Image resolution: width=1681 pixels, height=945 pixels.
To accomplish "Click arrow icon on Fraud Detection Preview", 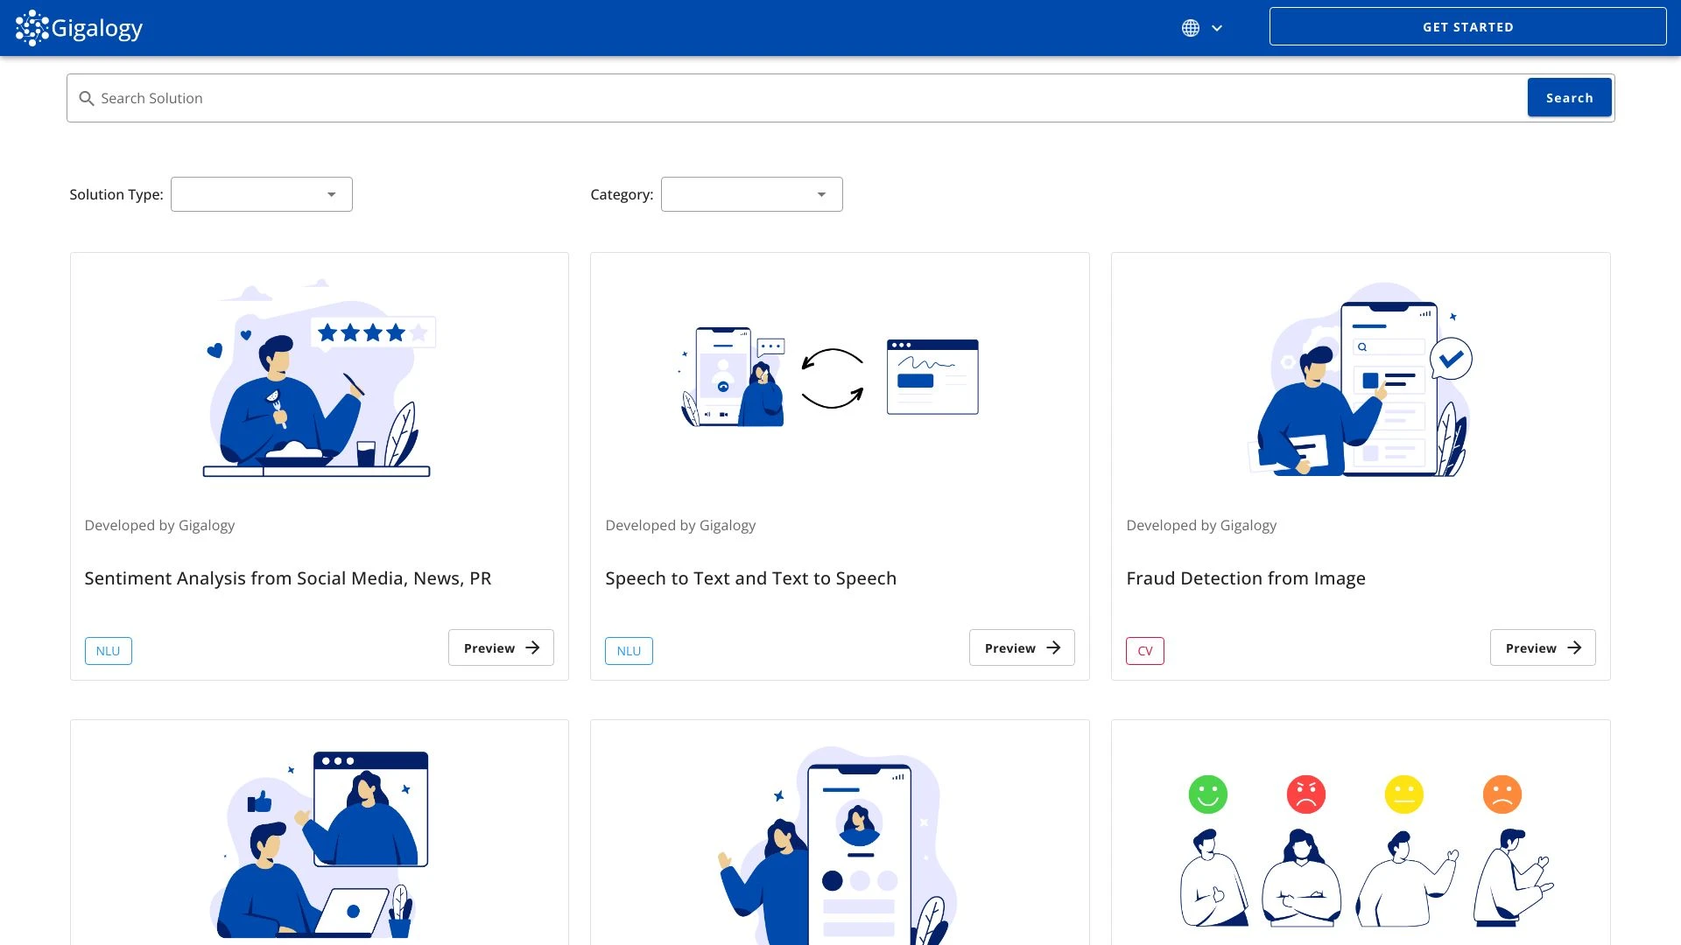I will click(x=1574, y=647).
